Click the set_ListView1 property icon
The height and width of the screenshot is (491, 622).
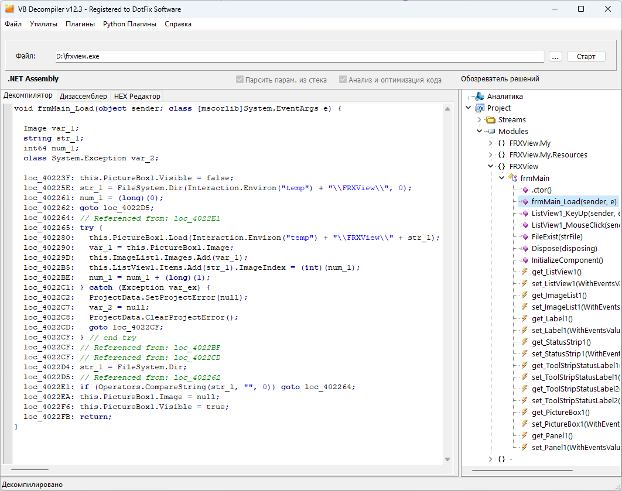pos(525,283)
